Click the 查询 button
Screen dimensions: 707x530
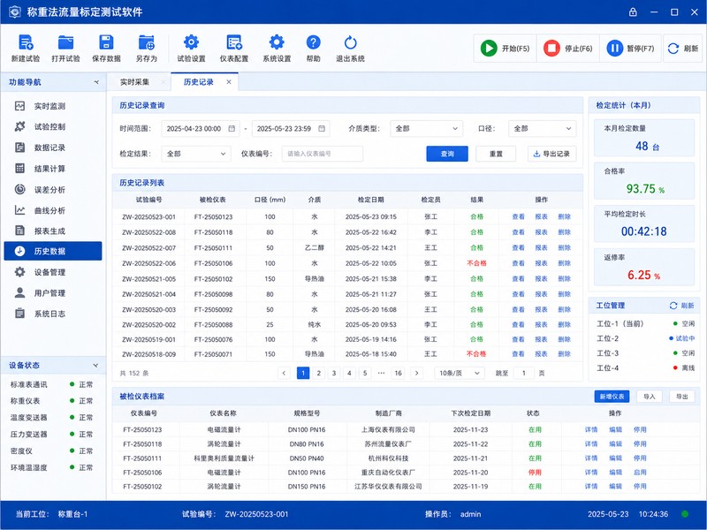pos(447,154)
